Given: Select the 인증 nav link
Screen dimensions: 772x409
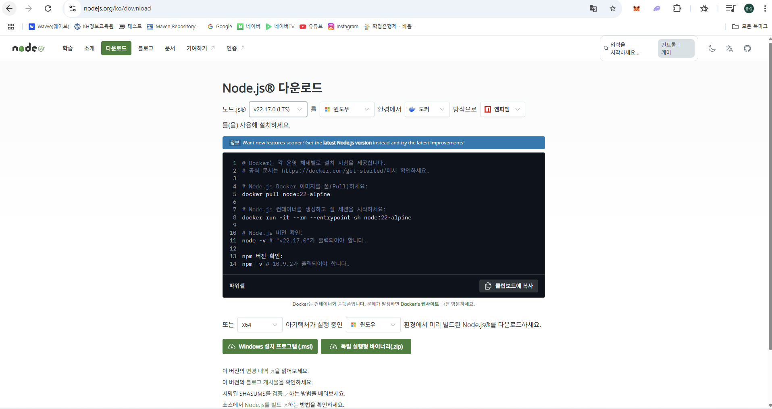Looking at the screenshot, I should (235, 48).
